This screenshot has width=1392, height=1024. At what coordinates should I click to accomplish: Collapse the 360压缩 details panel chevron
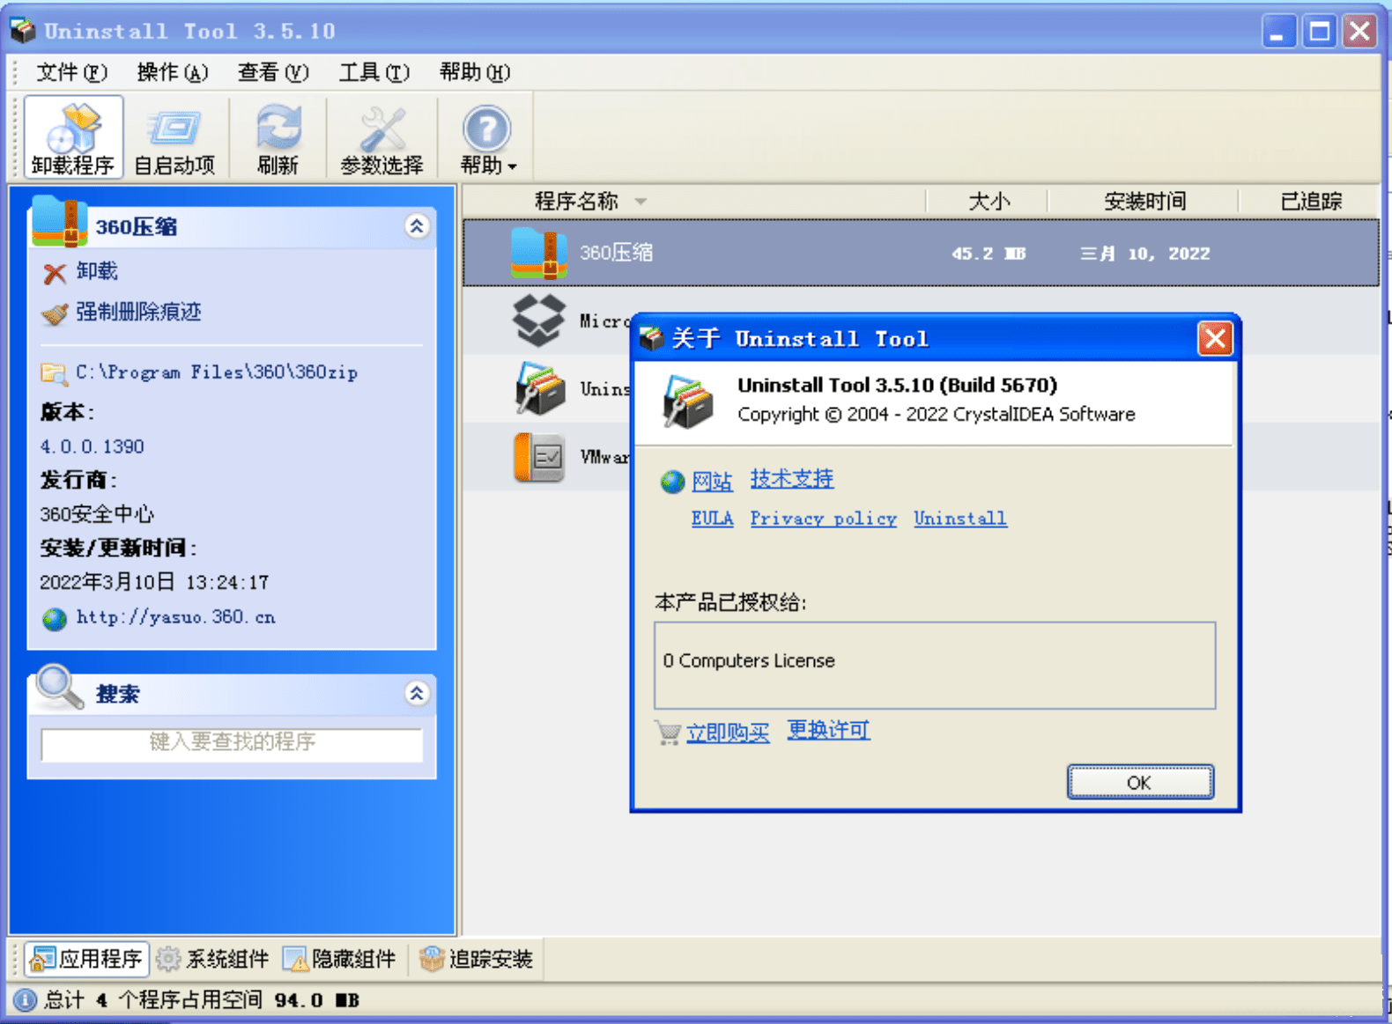(x=417, y=226)
